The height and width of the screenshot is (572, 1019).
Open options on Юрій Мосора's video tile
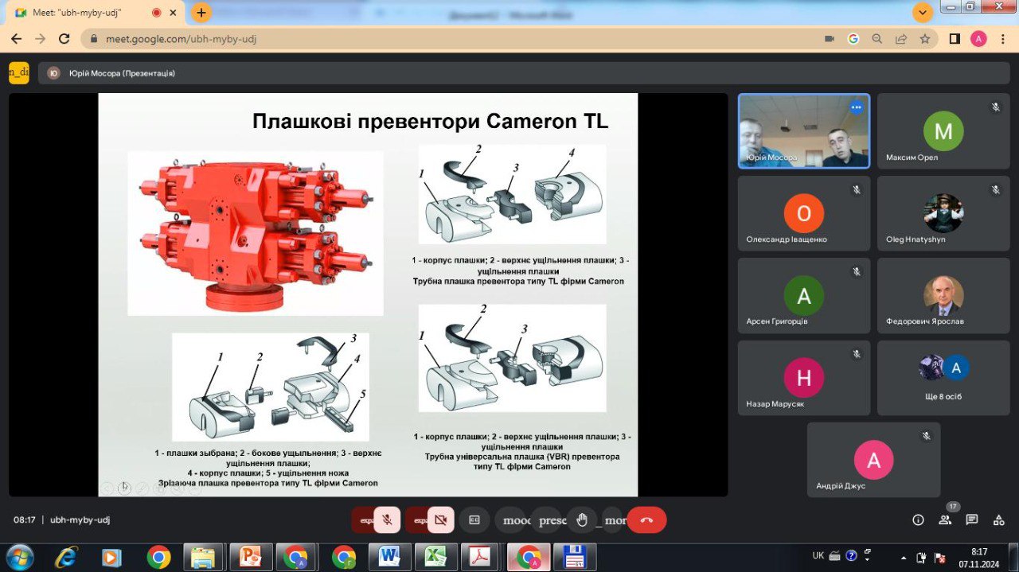click(x=857, y=107)
